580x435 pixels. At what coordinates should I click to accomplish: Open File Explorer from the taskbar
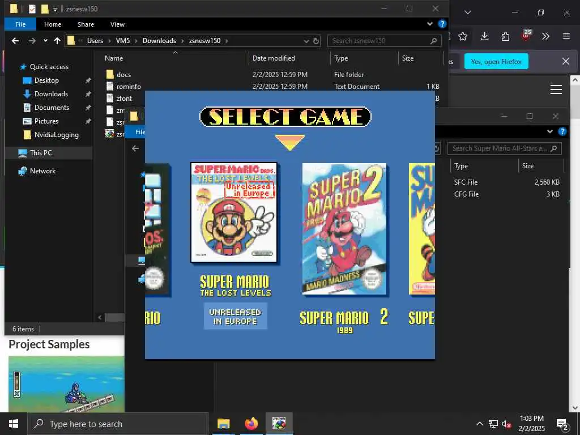click(223, 424)
